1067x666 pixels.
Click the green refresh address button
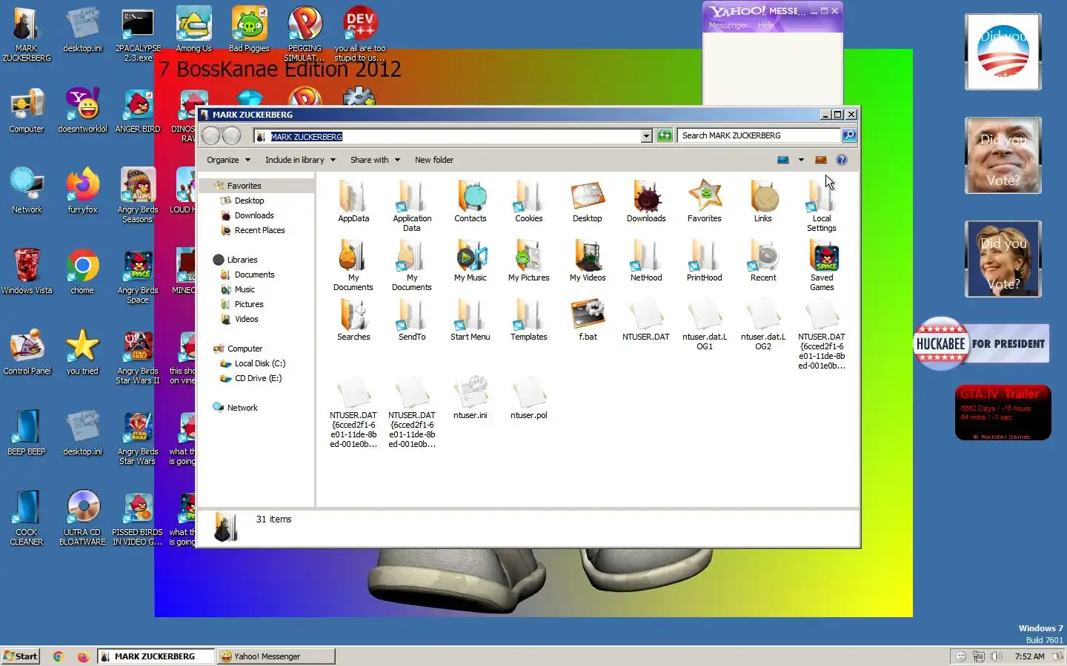(x=665, y=135)
